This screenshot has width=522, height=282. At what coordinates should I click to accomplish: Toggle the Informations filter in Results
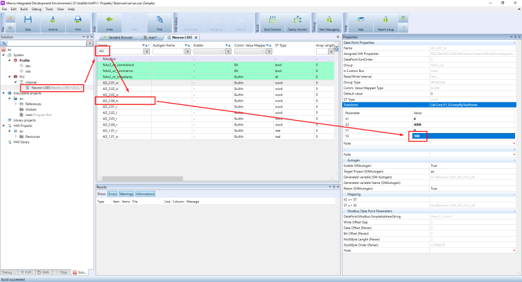pos(145,194)
